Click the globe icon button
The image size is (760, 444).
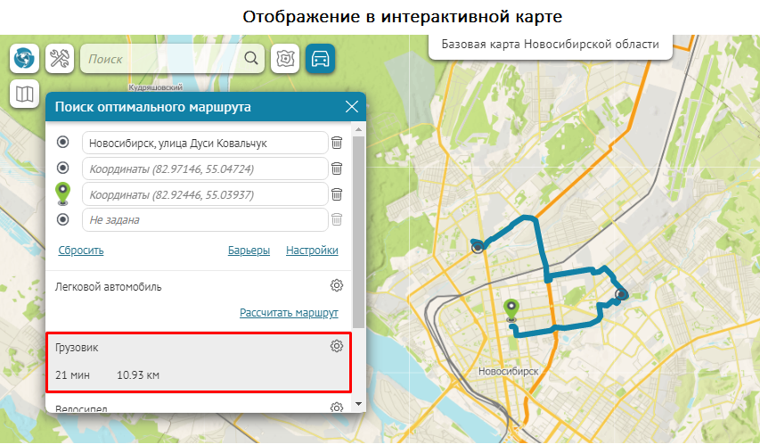[x=24, y=59]
